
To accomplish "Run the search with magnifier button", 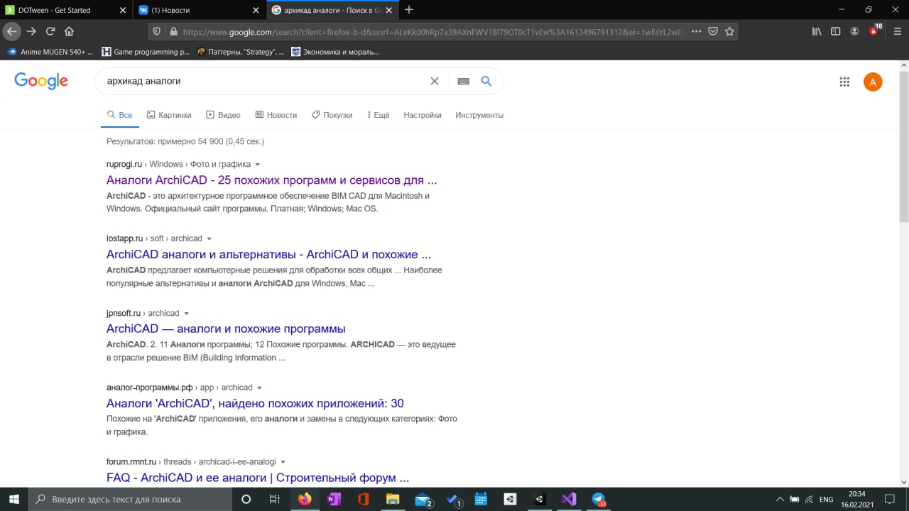I will click(486, 81).
